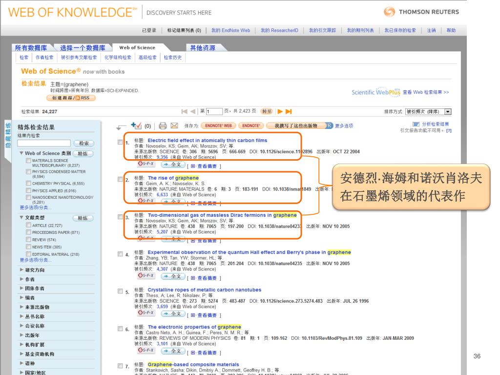Open S·F·X link for result 1

point(146,164)
